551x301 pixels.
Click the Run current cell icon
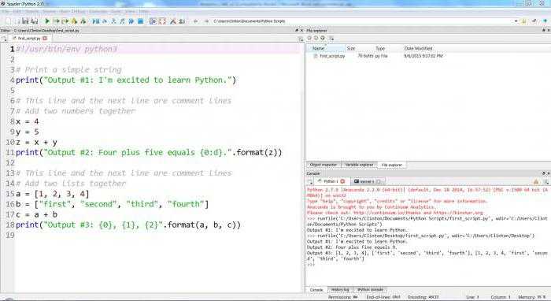click(x=56, y=21)
